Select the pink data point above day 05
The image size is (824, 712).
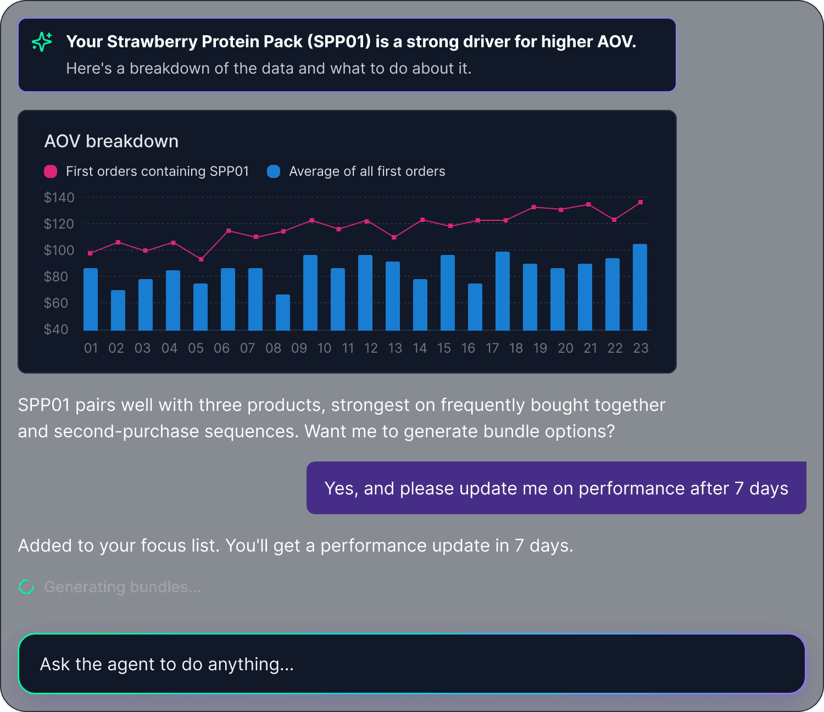(x=201, y=259)
